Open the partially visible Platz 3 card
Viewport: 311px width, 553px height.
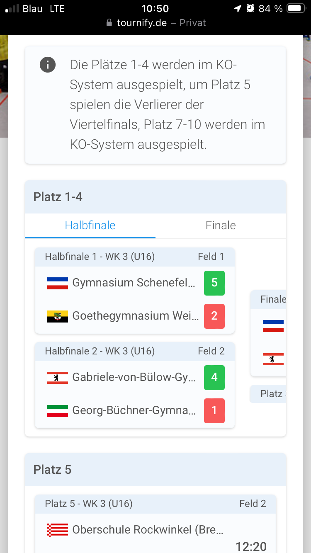pyautogui.click(x=268, y=394)
